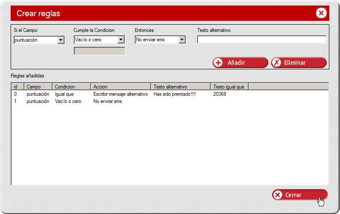Click the Añadir button to add the rule

coord(240,63)
